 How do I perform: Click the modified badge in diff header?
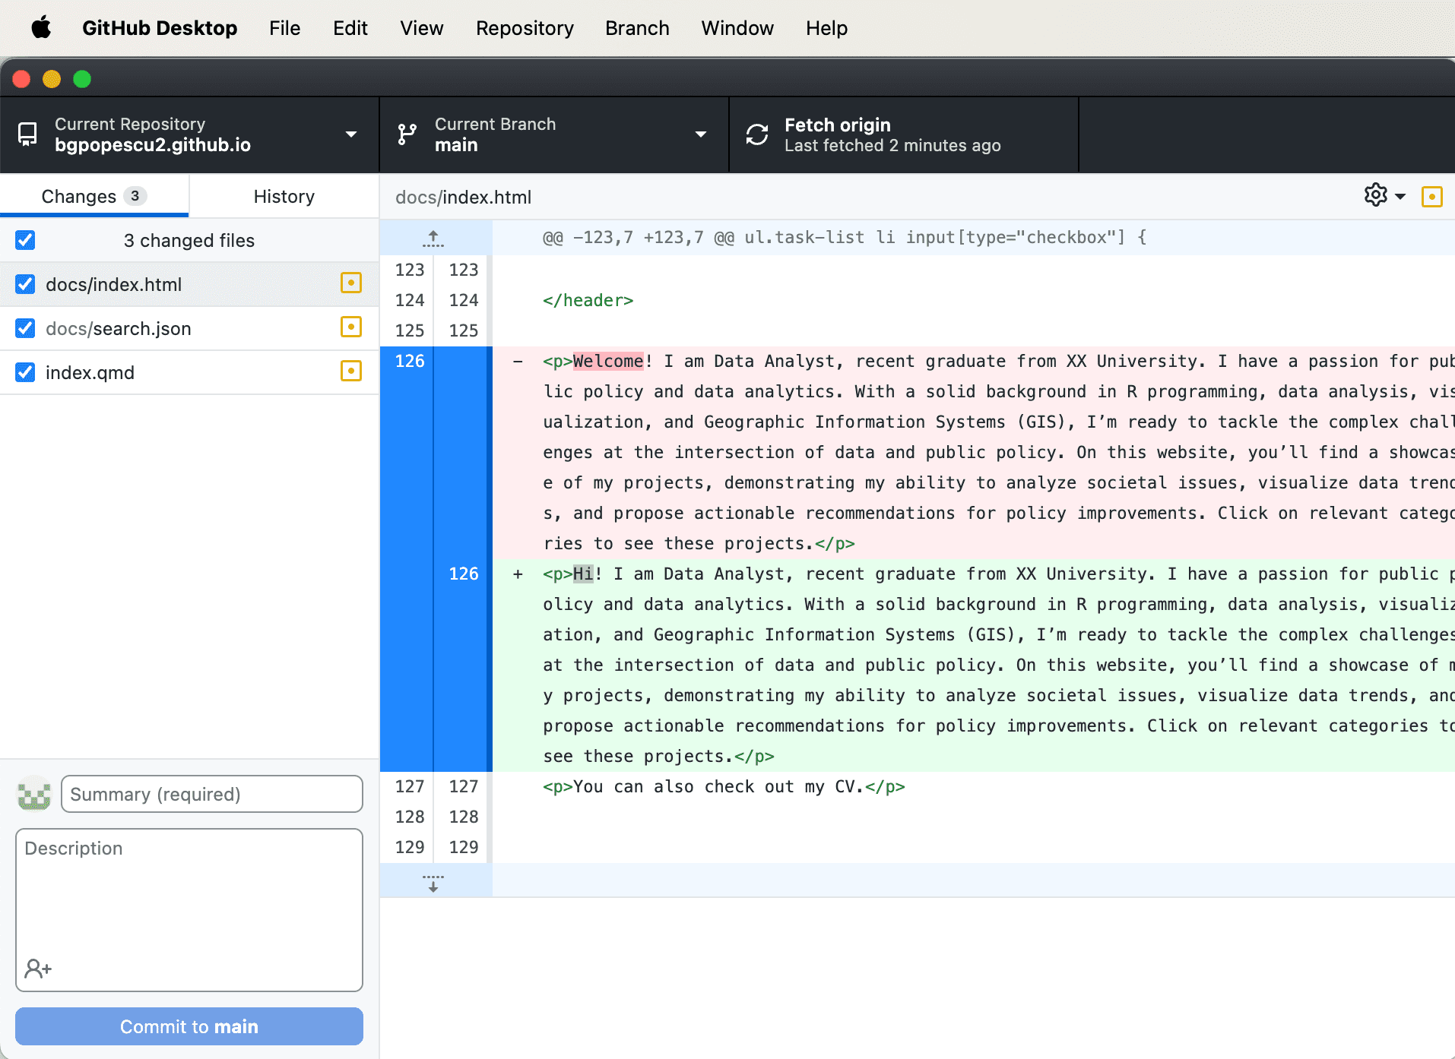coord(1431,197)
